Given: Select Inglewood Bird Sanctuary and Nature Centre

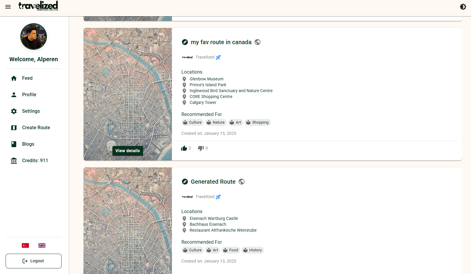Looking at the screenshot, I should click(x=231, y=91).
